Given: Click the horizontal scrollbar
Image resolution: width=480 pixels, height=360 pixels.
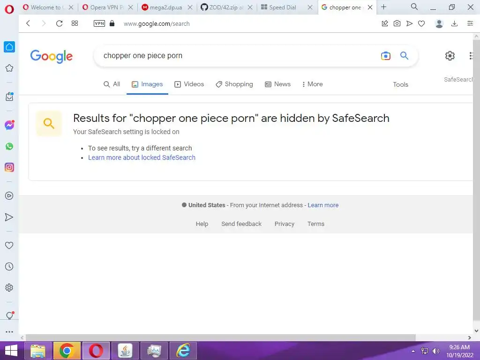Looking at the screenshot, I should (220, 337).
